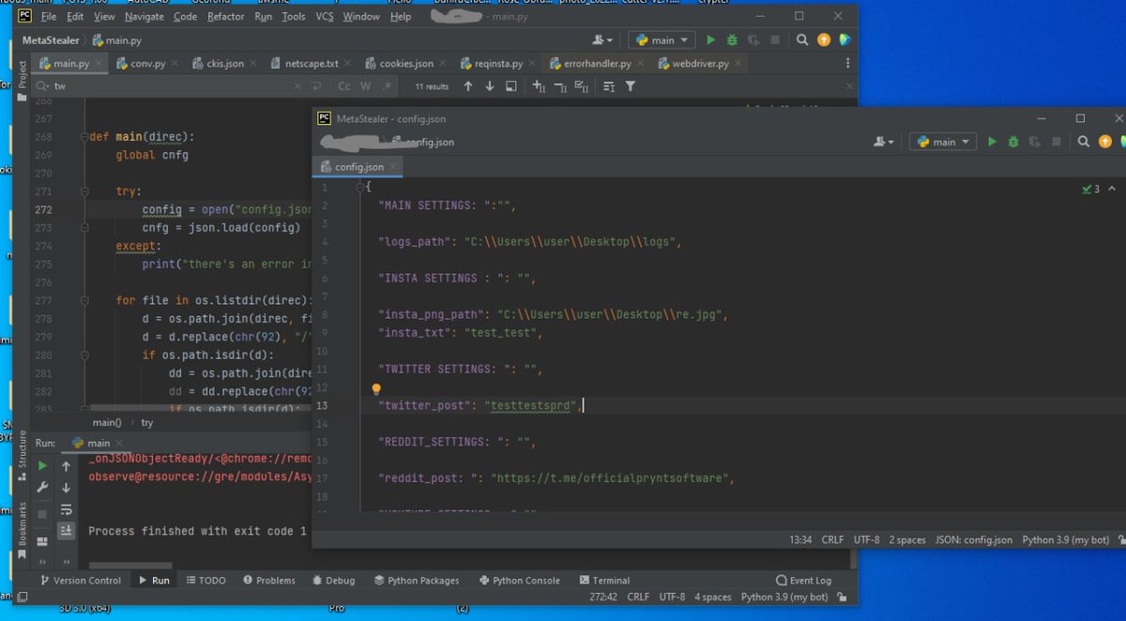Toggle soft-wrap in Run console
The image size is (1126, 621).
pos(66,509)
